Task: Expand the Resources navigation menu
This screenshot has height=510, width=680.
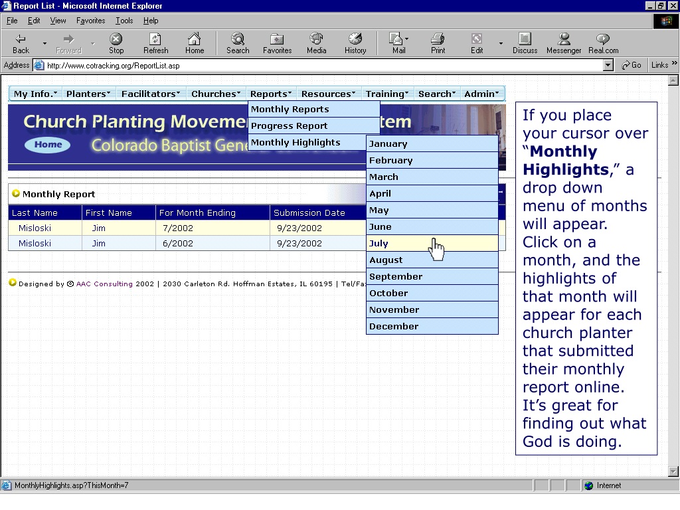Action: [x=328, y=94]
